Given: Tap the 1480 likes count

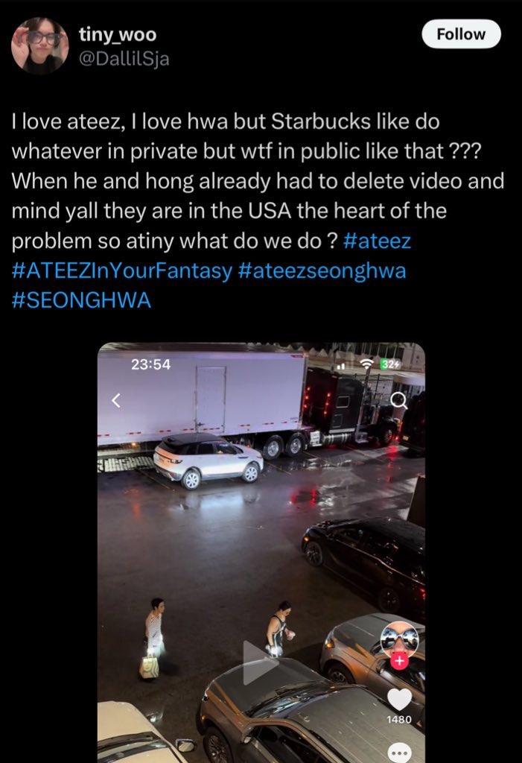Looking at the screenshot, I should click(399, 719).
